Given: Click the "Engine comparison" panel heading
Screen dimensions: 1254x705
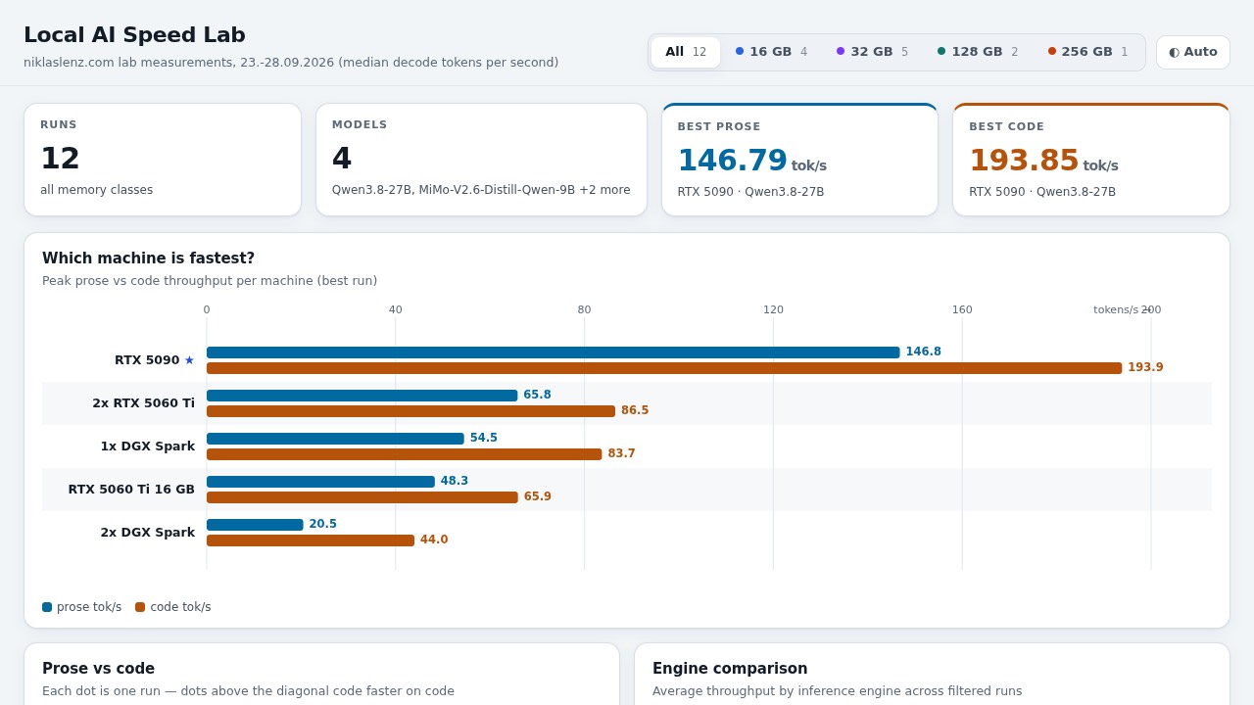Looking at the screenshot, I should 730,669.
